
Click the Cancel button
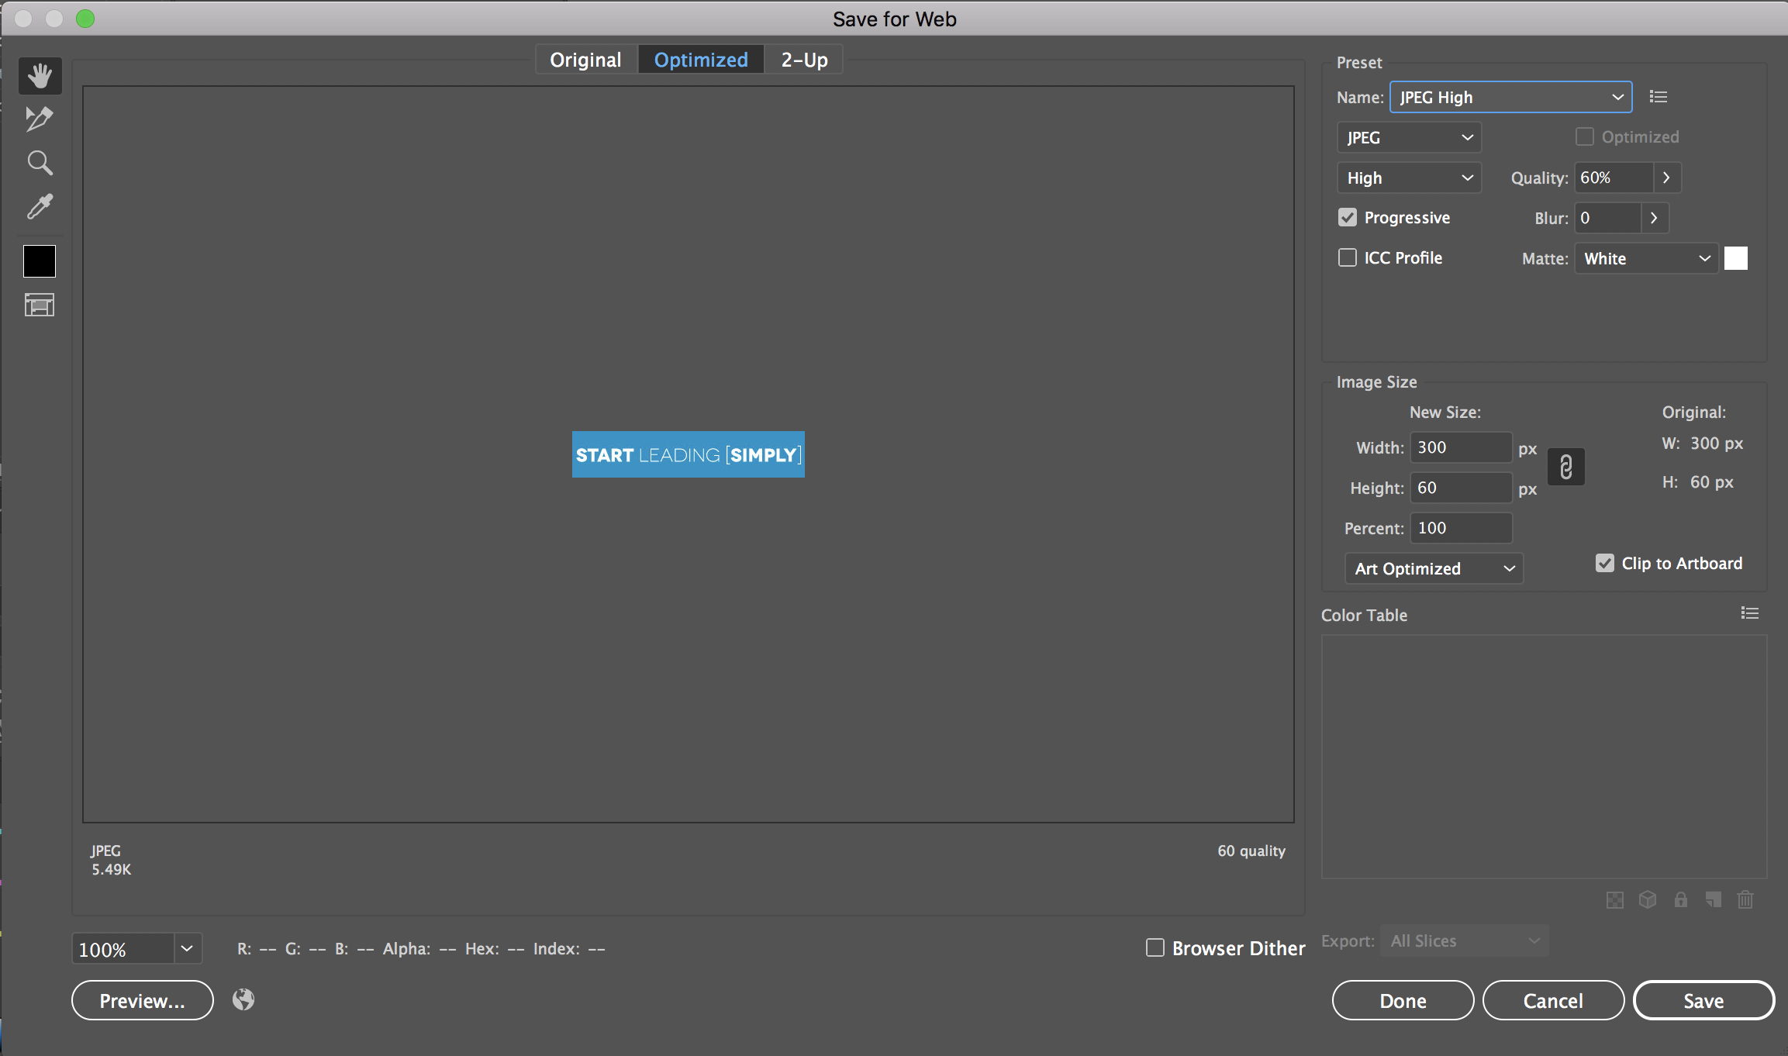click(x=1552, y=1001)
